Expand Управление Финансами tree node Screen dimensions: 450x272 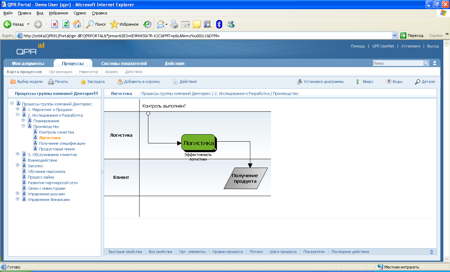[18, 199]
